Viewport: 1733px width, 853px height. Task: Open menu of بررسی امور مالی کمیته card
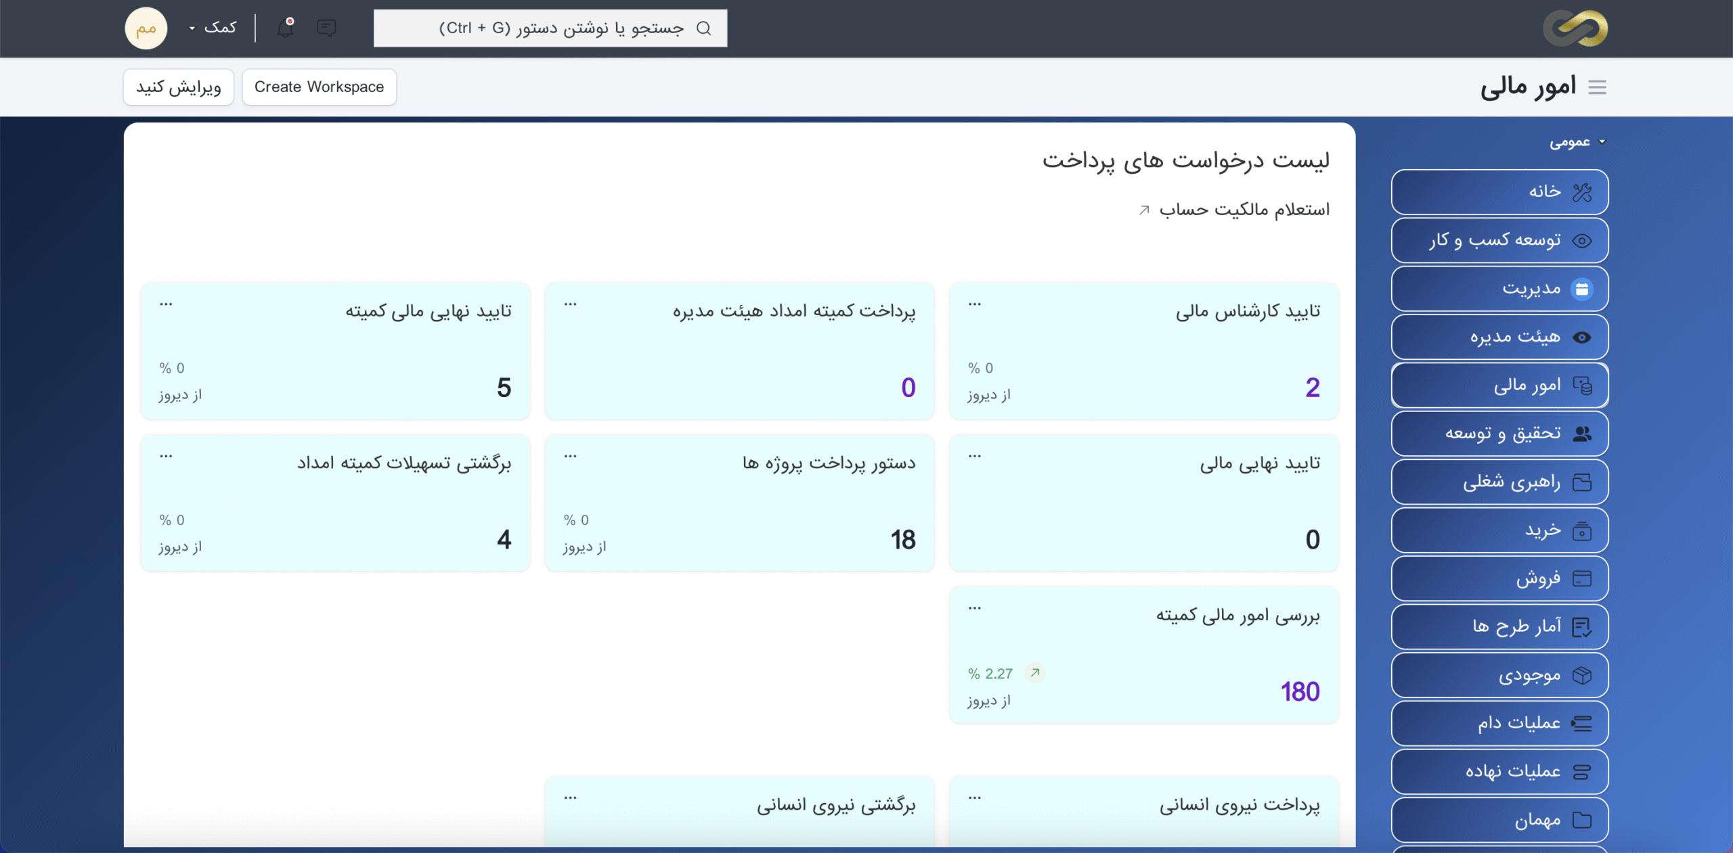click(x=975, y=608)
